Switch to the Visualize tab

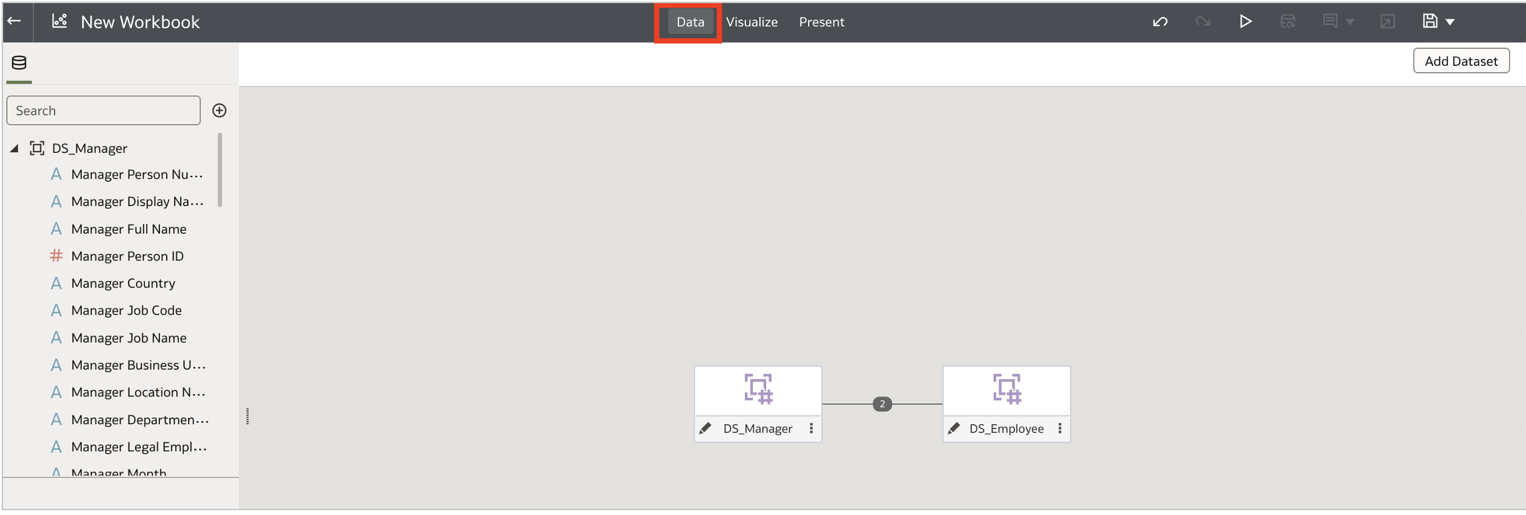click(x=751, y=21)
